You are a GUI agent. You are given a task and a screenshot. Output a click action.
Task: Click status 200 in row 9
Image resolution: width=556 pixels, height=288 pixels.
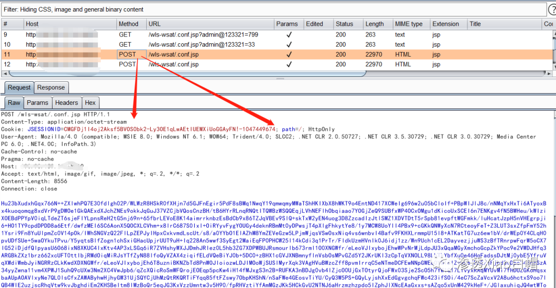(341, 35)
